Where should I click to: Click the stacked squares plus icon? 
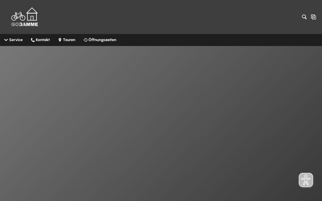pos(314,17)
